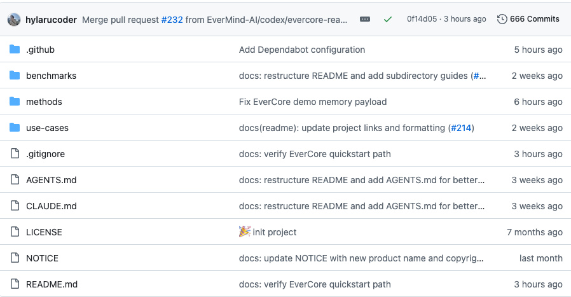This screenshot has height=297, width=571.
Task: Open pull request #214 link
Action: (461, 128)
